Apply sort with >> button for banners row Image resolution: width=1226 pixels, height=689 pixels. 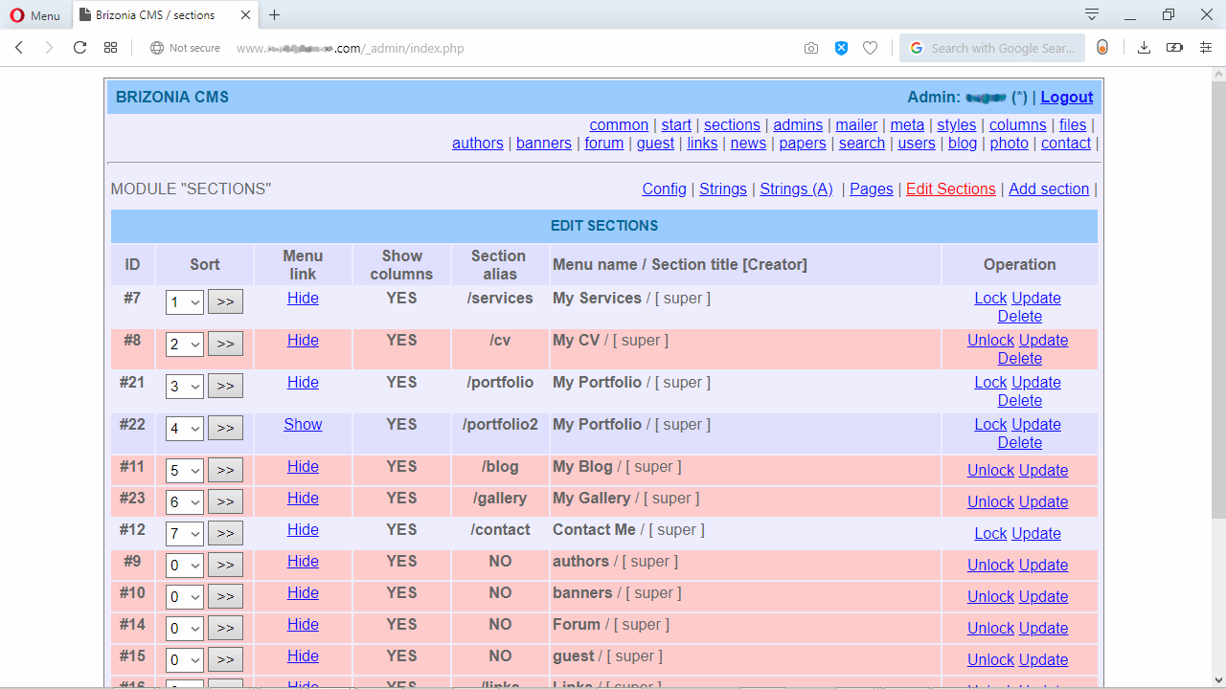(x=225, y=596)
